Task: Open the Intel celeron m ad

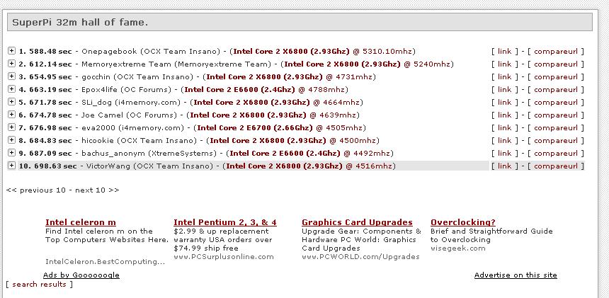Action: point(81,222)
